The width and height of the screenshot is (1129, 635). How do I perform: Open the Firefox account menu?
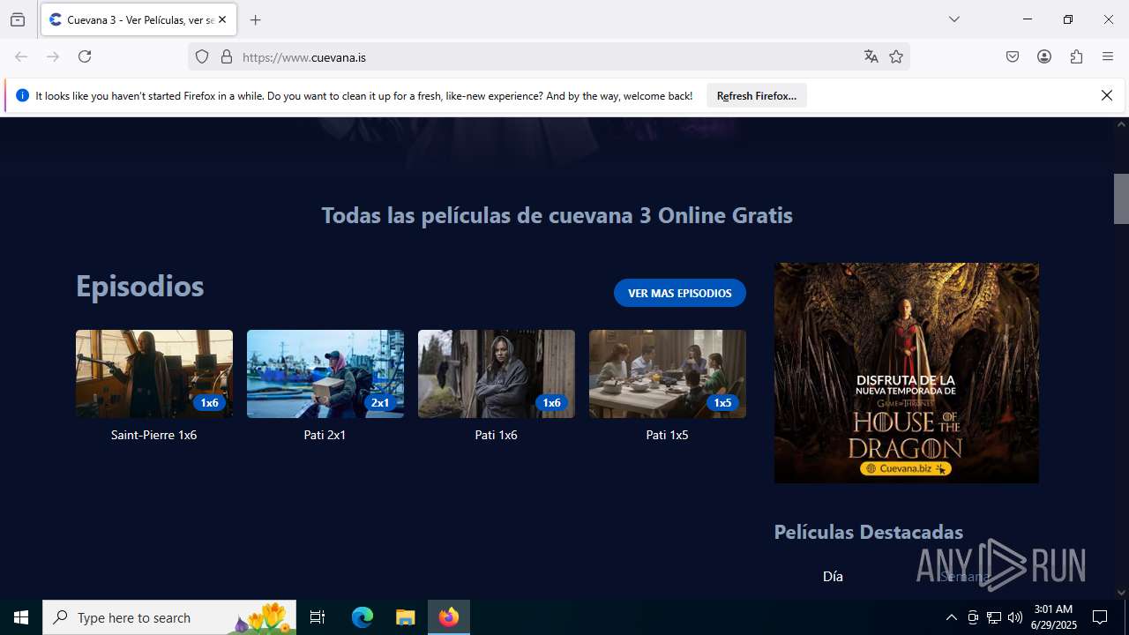coord(1044,56)
